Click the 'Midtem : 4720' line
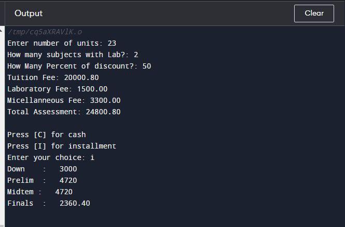The height and width of the screenshot is (227, 345). (40, 192)
